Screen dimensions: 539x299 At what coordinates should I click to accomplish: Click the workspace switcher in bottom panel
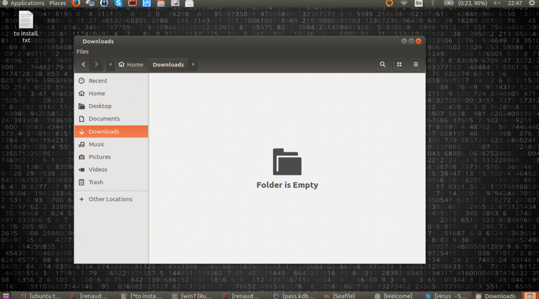pyautogui.click(x=530, y=296)
